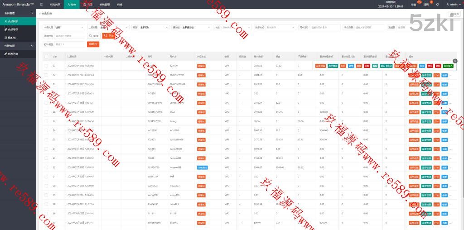Screen dimensions: 464x230
Task: Open the 注册时间 registration date picker field
Action: [x=70, y=36]
